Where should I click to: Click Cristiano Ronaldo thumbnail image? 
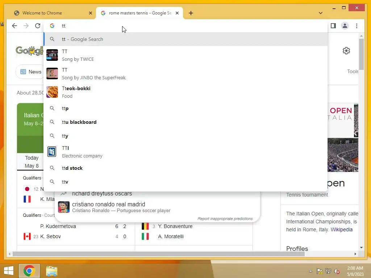click(x=64, y=207)
